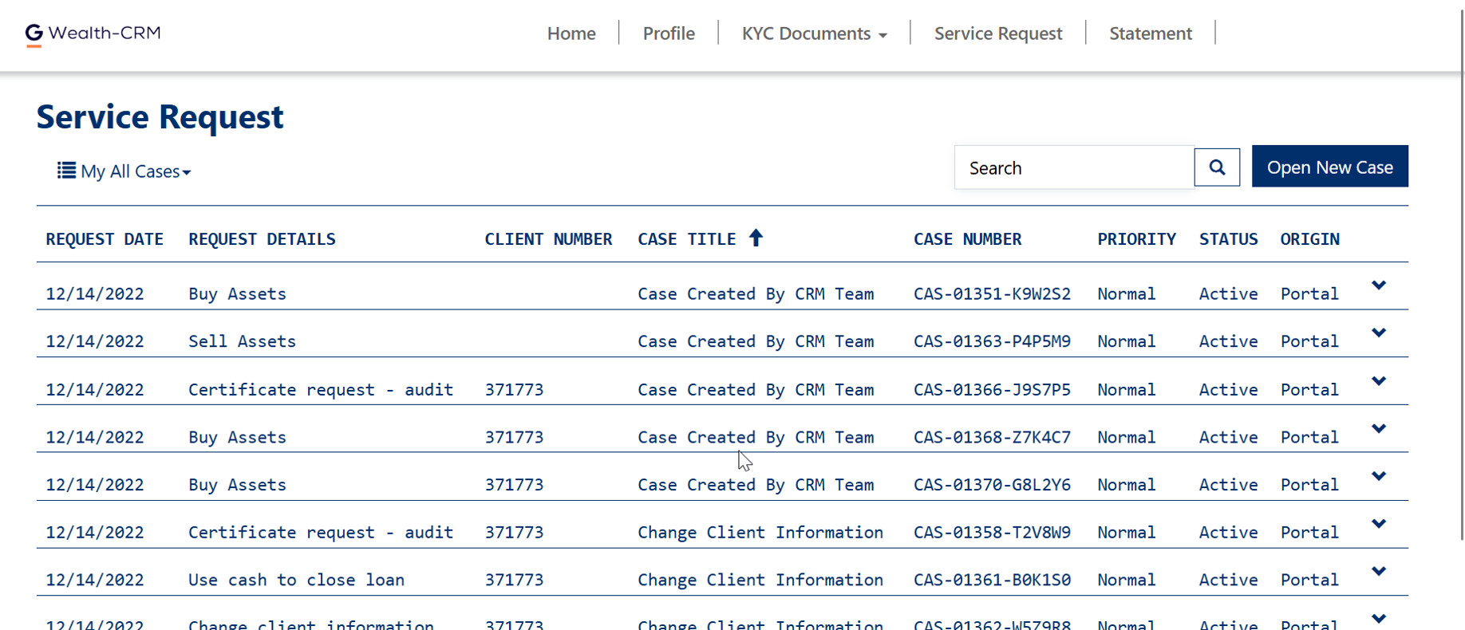Open chevron menu for case CAS-01370-G8L2Y6
The image size is (1465, 630).
coord(1378,476)
